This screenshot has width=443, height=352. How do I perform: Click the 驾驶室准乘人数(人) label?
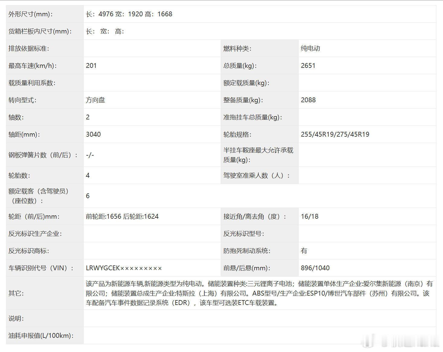(257, 175)
